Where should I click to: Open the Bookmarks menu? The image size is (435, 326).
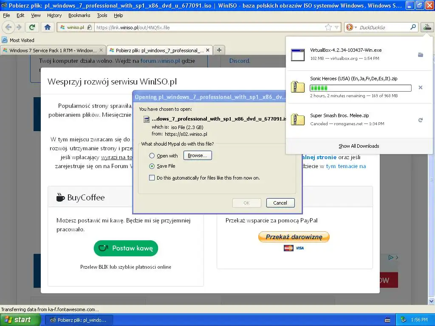click(79, 15)
